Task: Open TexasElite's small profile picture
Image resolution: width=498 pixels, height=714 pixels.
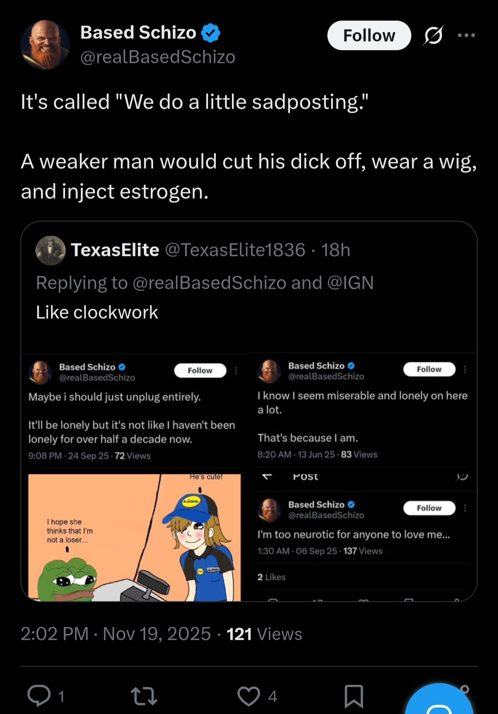Action: (51, 250)
